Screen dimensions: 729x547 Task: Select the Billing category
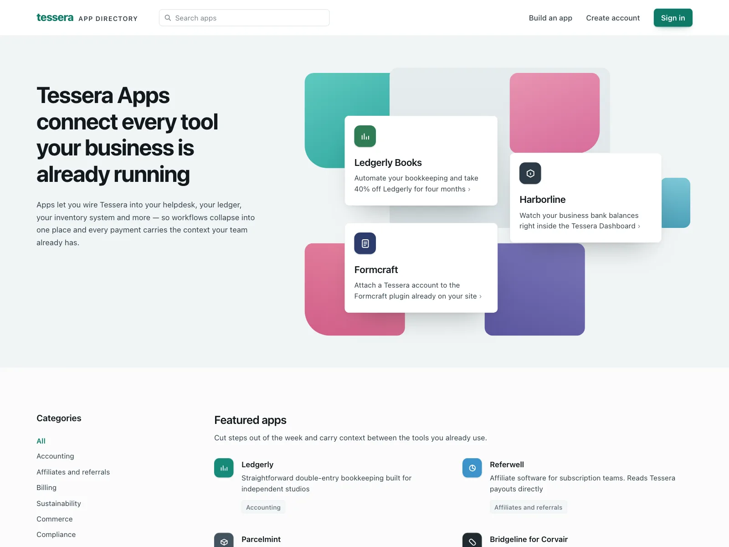point(46,488)
